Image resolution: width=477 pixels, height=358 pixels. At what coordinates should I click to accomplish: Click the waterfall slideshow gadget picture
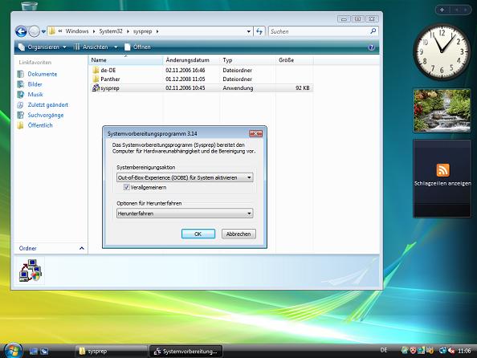[x=442, y=111]
